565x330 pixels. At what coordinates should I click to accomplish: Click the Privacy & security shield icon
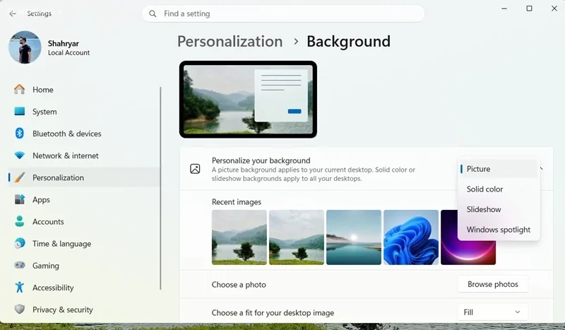(x=20, y=310)
